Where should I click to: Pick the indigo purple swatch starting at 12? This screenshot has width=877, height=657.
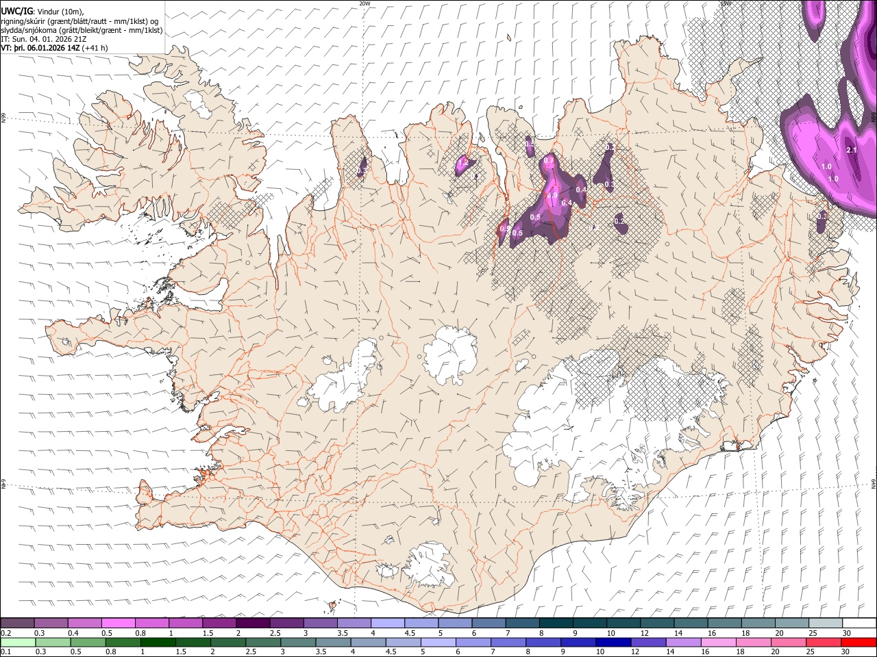pyautogui.click(x=648, y=643)
